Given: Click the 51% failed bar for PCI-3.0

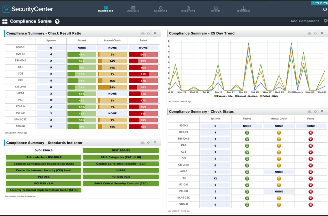Looking at the screenshot, I should (x=143, y=113).
